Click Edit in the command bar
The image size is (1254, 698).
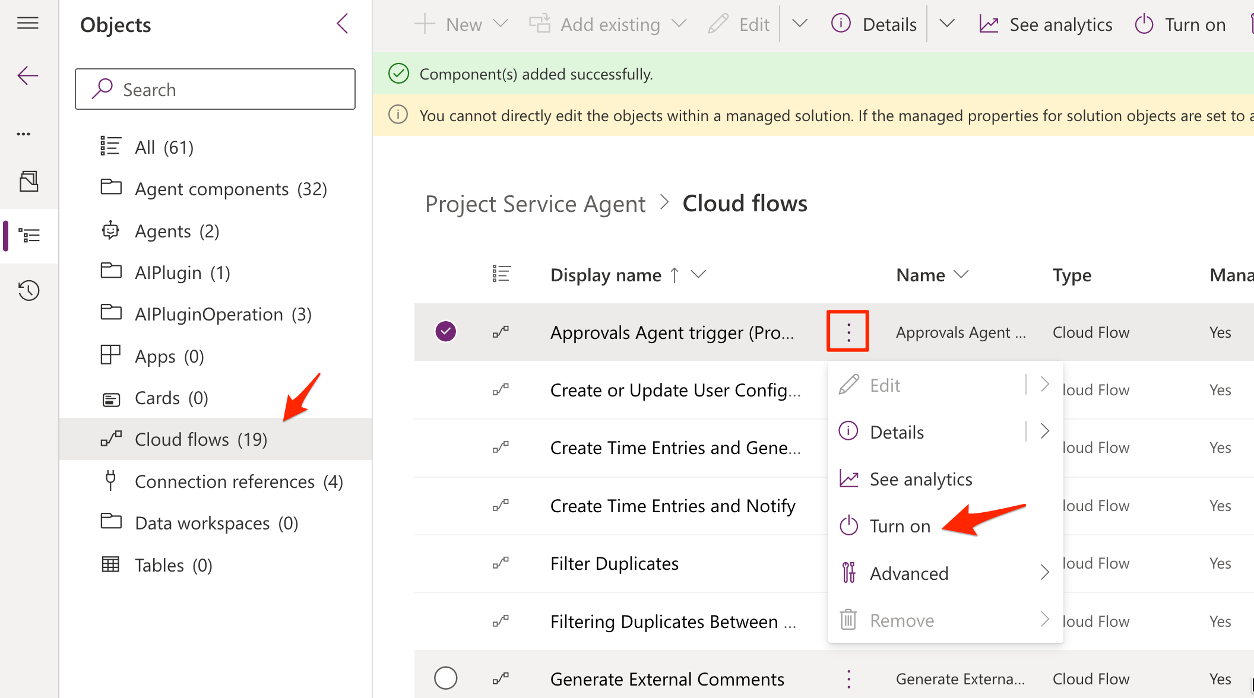[x=739, y=24]
